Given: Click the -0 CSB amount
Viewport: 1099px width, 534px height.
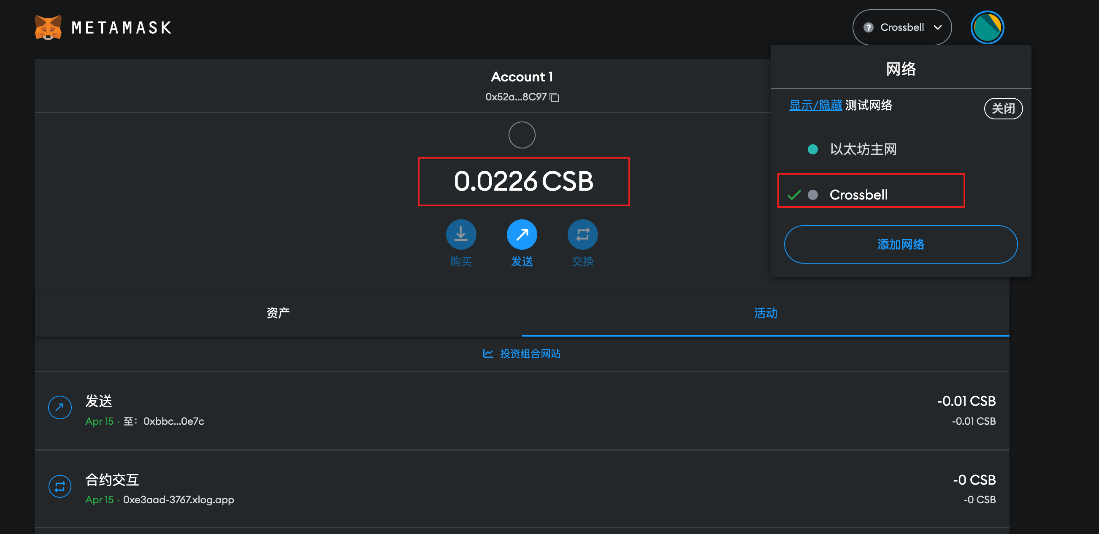Looking at the screenshot, I should pyautogui.click(x=974, y=480).
